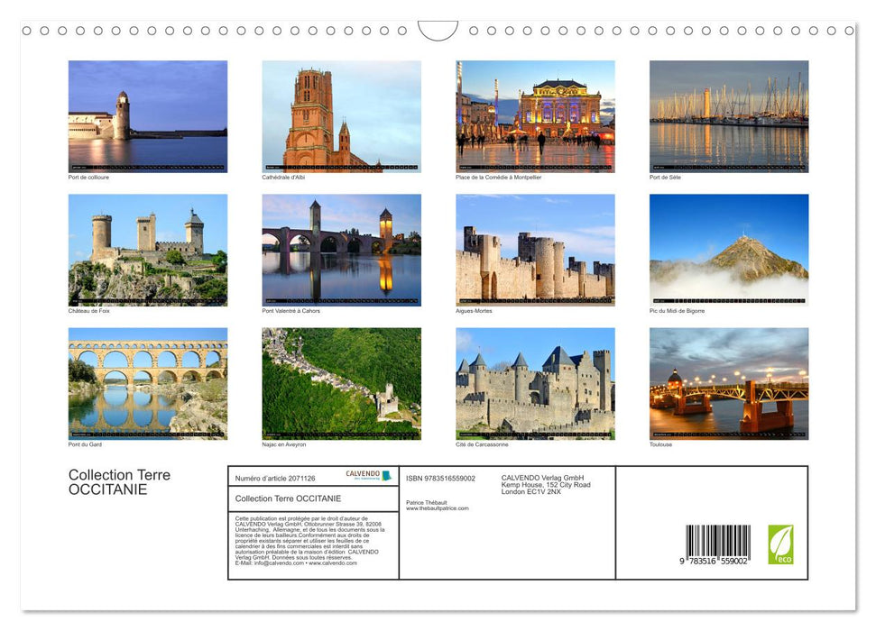876x631 pixels.
Task: Click the CALVENDO publisher logo
Action: [x=367, y=476]
